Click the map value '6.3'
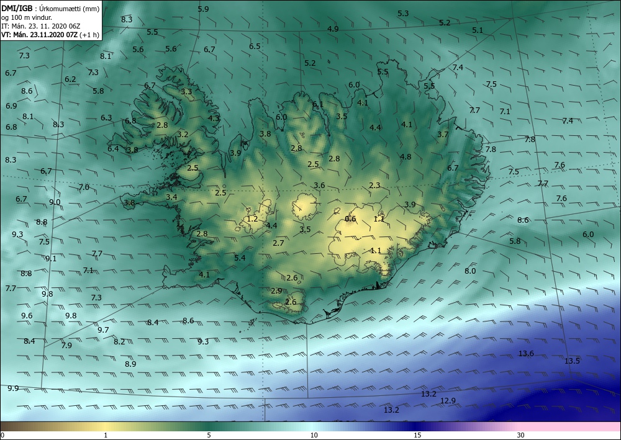 106,117
